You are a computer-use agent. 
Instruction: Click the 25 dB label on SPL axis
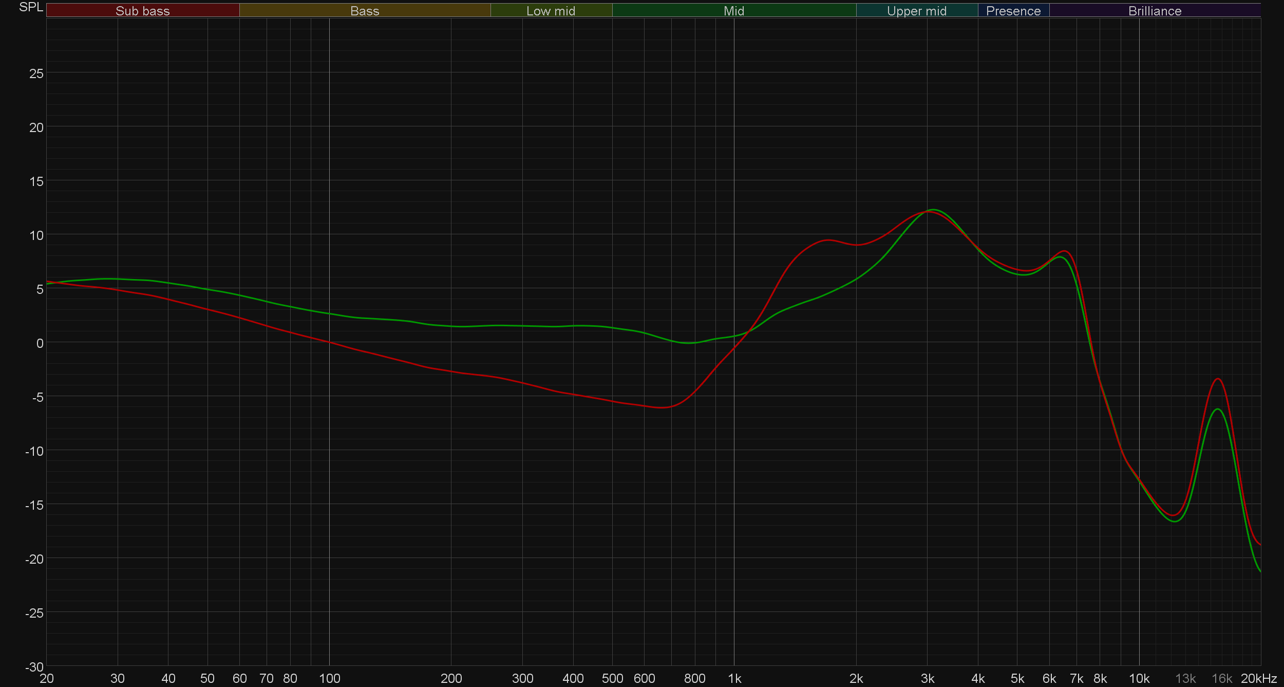pos(36,73)
